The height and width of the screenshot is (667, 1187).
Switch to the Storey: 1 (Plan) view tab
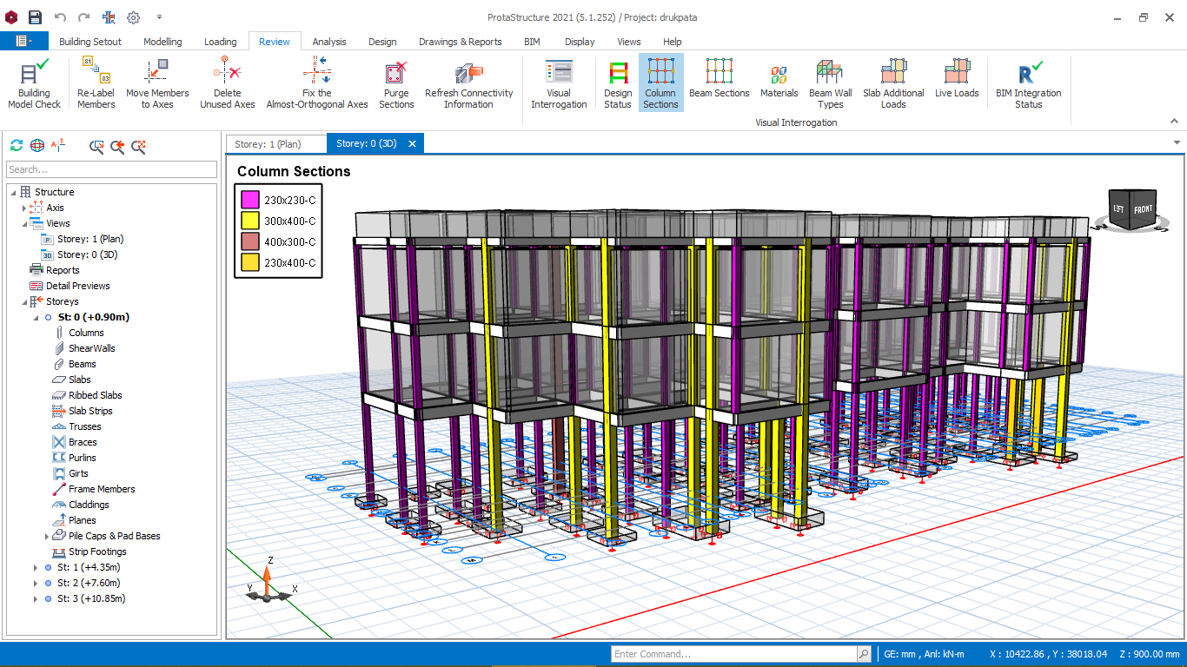268,143
